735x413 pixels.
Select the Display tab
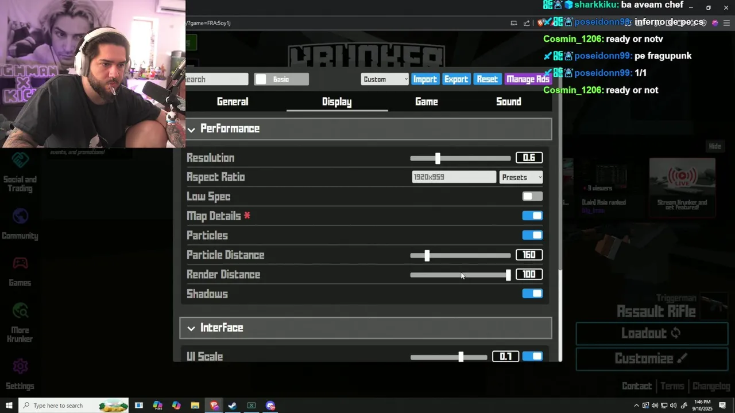pyautogui.click(x=337, y=102)
